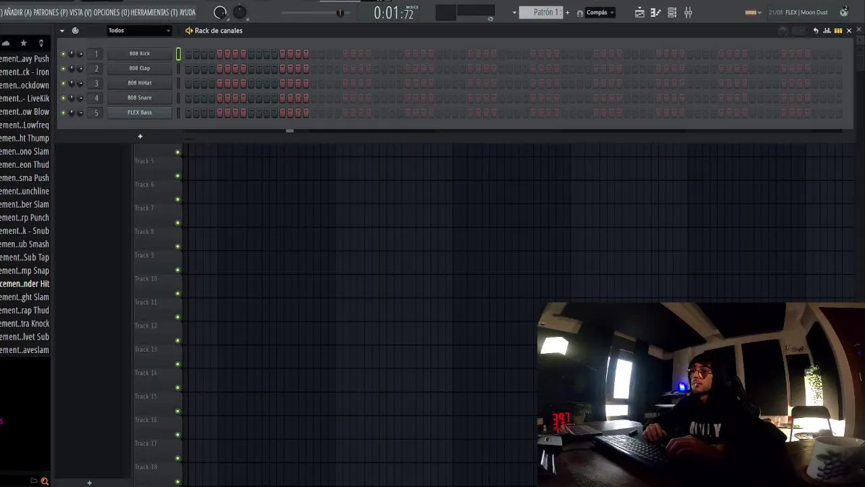Mute the FLEX Bass channel LED
Viewport: 865px width, 487px height.
(63, 112)
